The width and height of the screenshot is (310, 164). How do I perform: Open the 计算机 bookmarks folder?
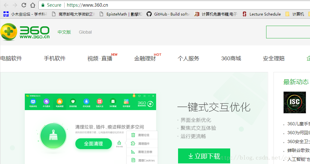coord(295,14)
